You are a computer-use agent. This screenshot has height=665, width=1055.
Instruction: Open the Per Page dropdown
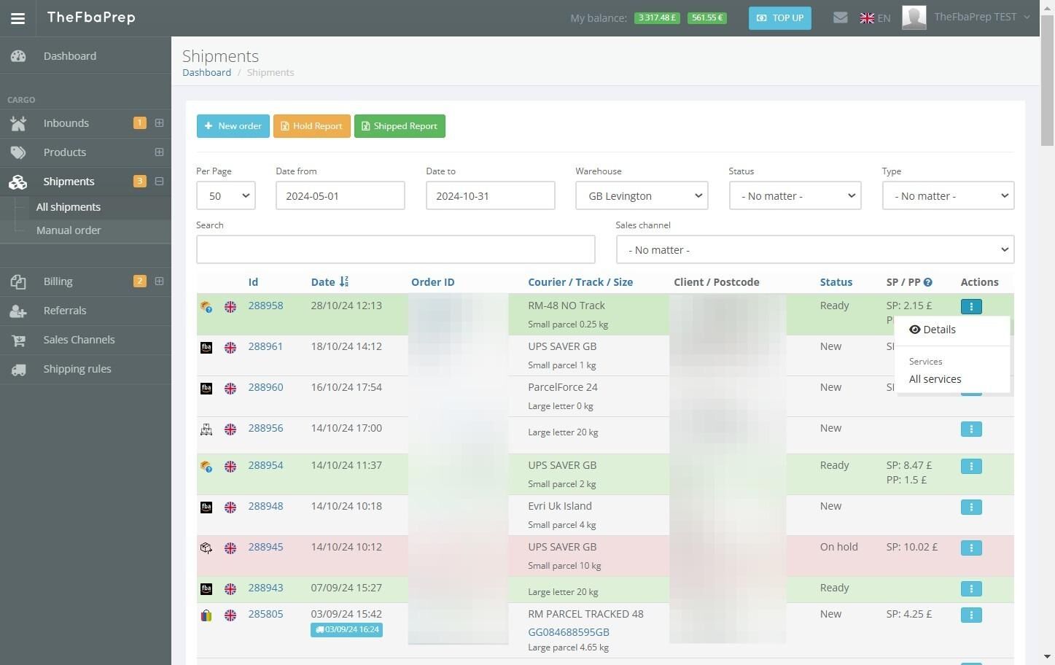pyautogui.click(x=226, y=195)
